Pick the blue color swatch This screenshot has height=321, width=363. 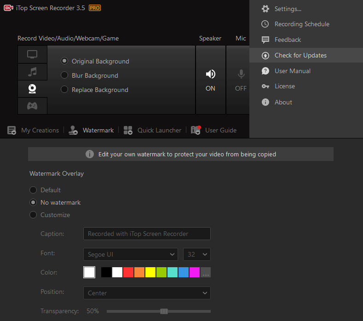(184, 272)
